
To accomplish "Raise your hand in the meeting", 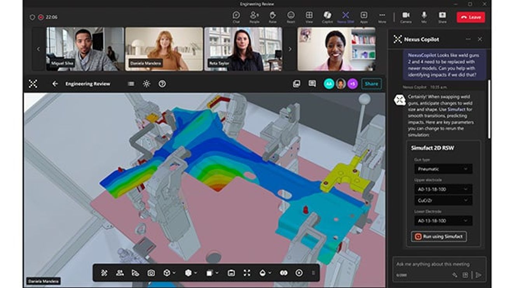I will coord(272,17).
